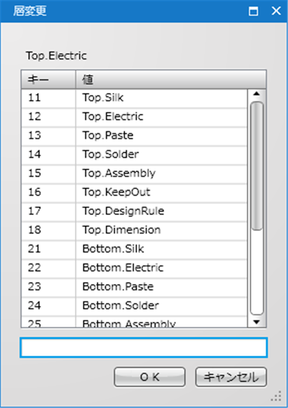
Task: Click the キャンセル button
Action: pos(231,377)
